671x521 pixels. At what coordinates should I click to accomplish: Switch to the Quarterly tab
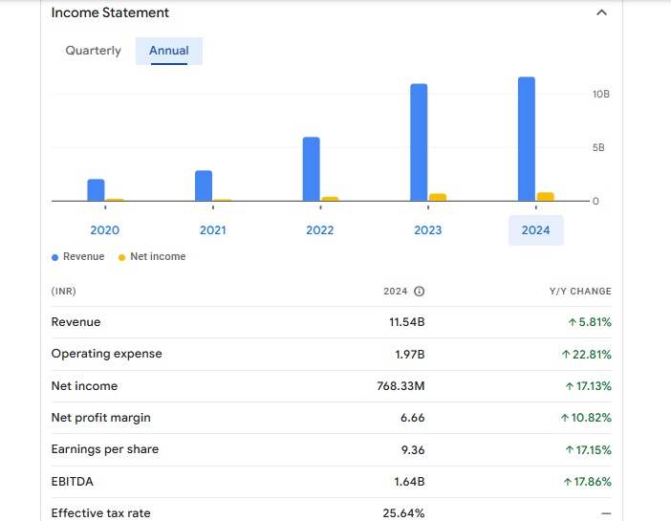(94, 51)
